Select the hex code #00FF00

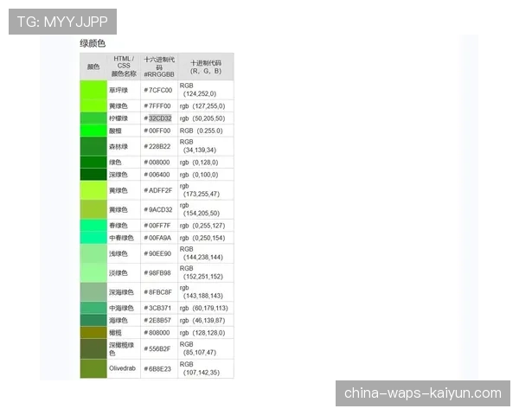(x=157, y=131)
